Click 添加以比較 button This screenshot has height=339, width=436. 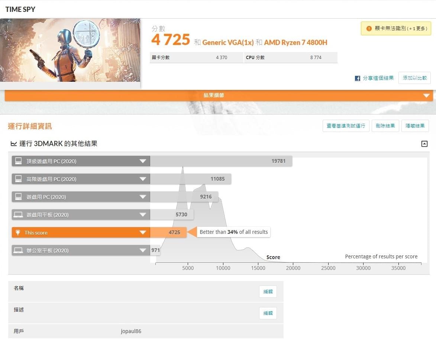click(414, 78)
